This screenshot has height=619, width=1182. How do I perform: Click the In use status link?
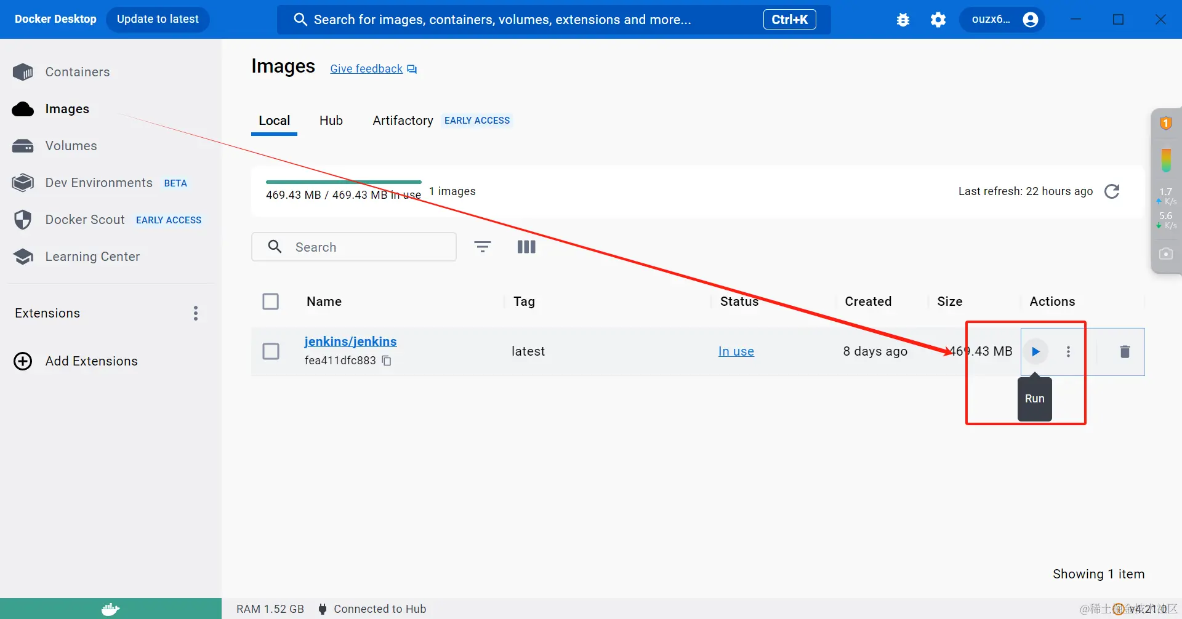[736, 351]
